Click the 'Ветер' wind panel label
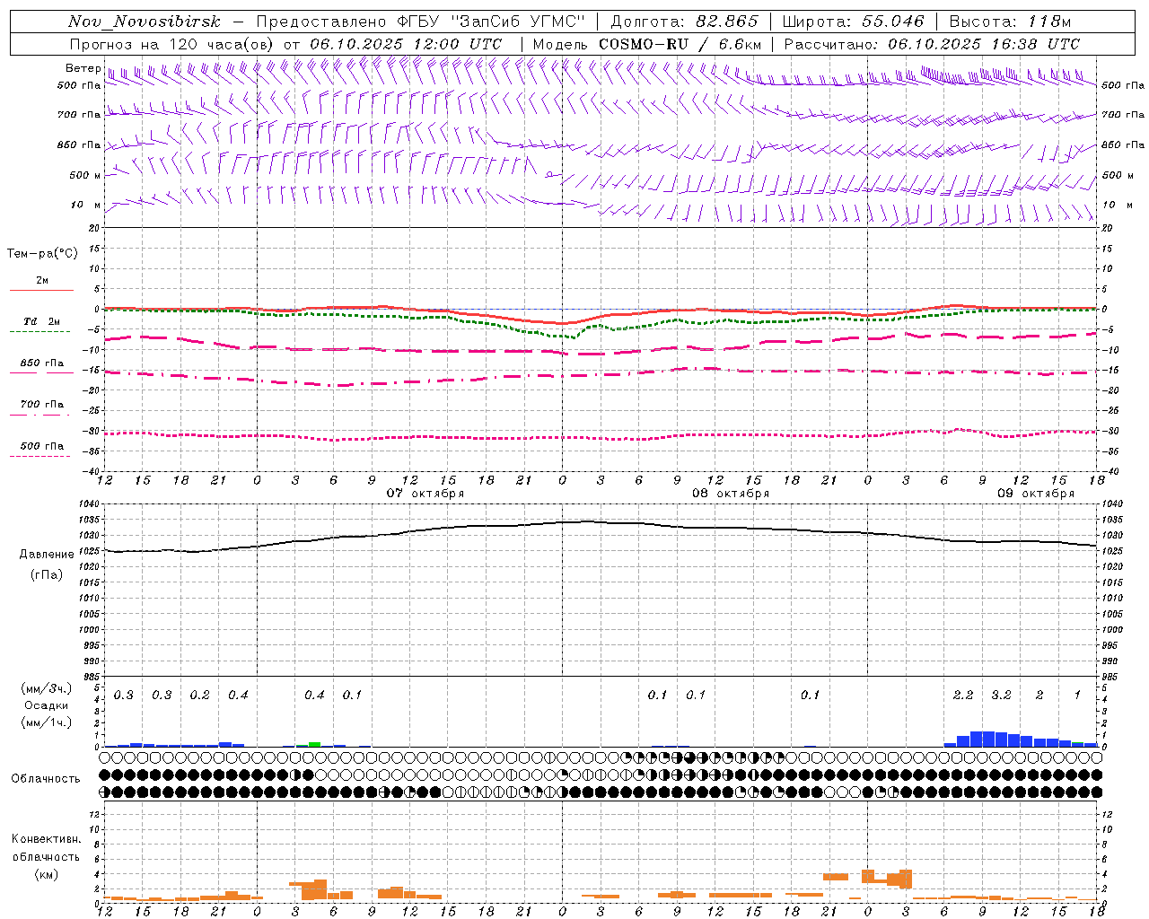 coord(83,68)
